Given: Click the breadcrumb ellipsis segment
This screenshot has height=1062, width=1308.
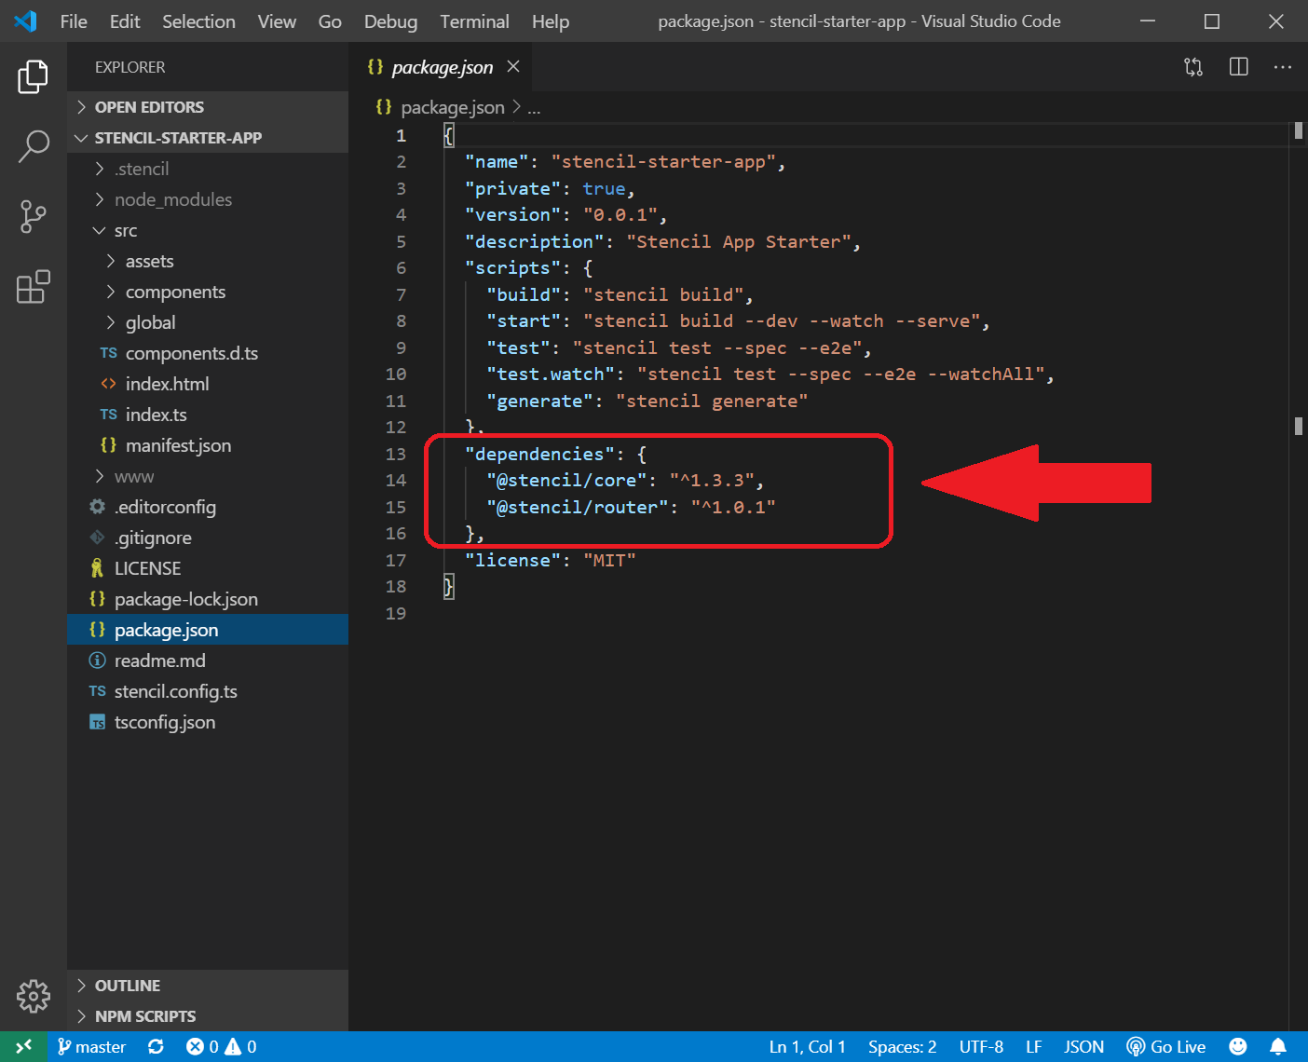Looking at the screenshot, I should click(x=534, y=108).
